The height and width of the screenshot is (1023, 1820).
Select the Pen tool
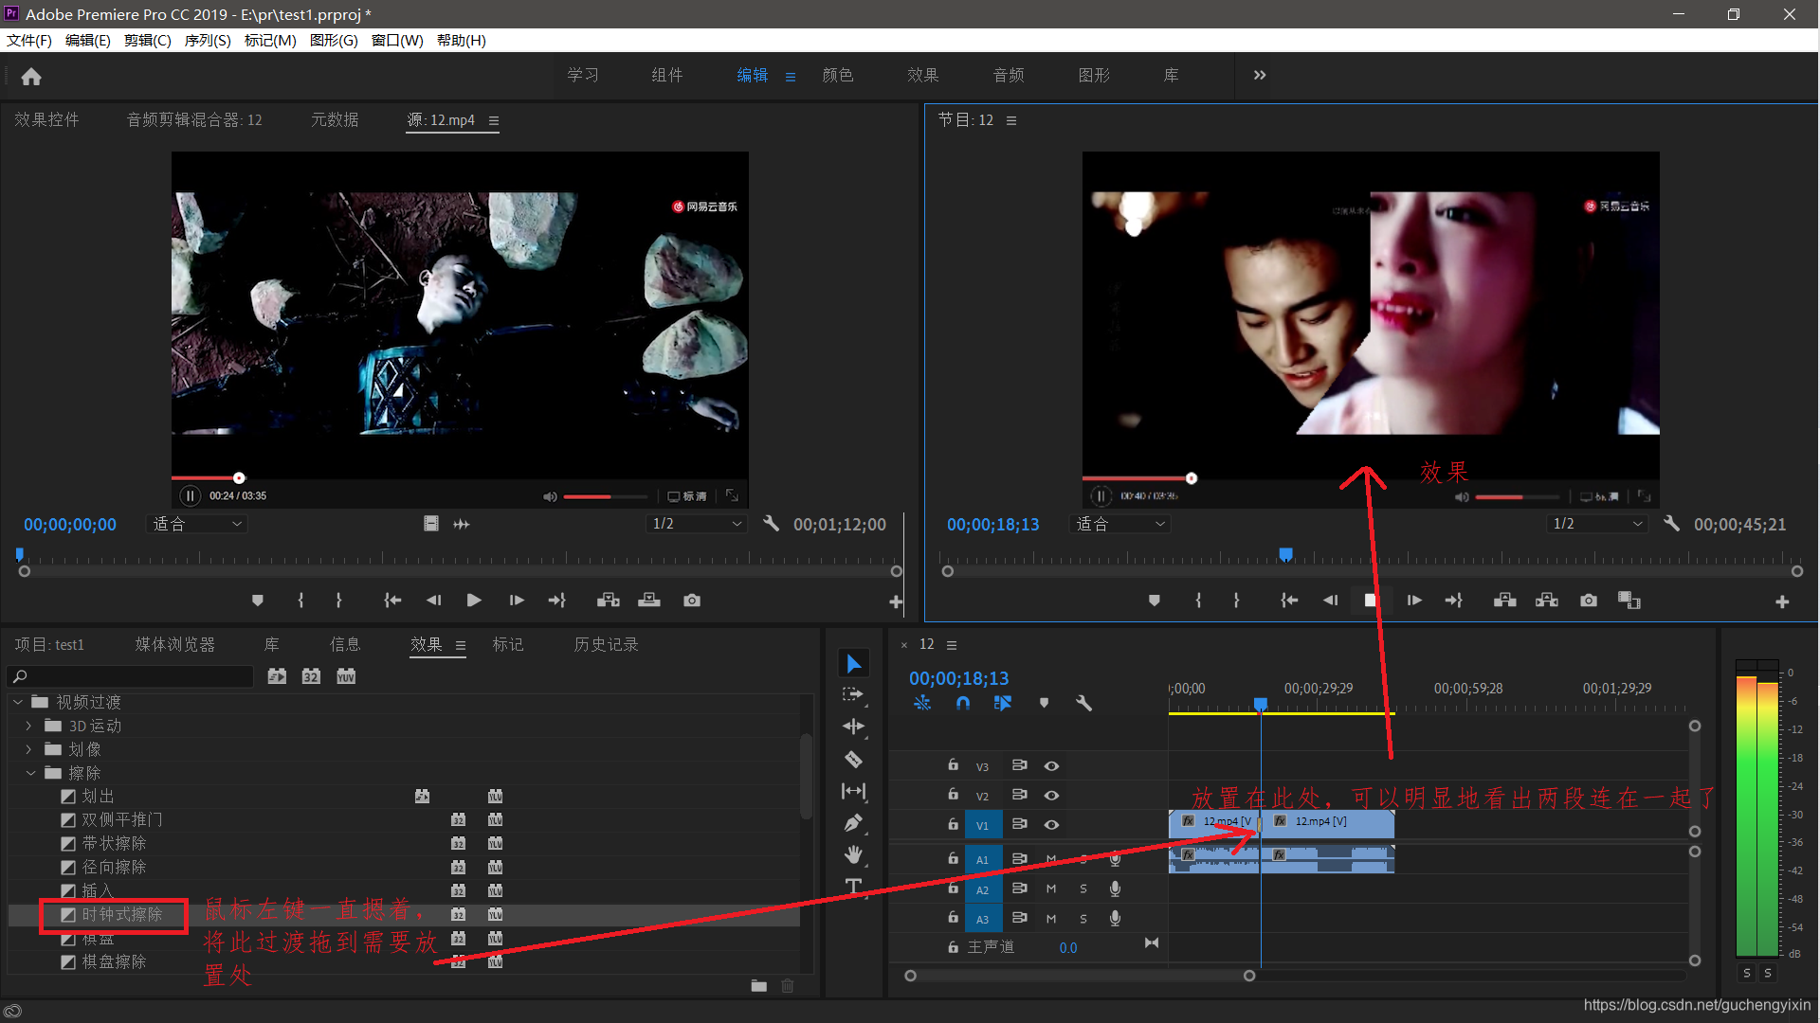[853, 823]
